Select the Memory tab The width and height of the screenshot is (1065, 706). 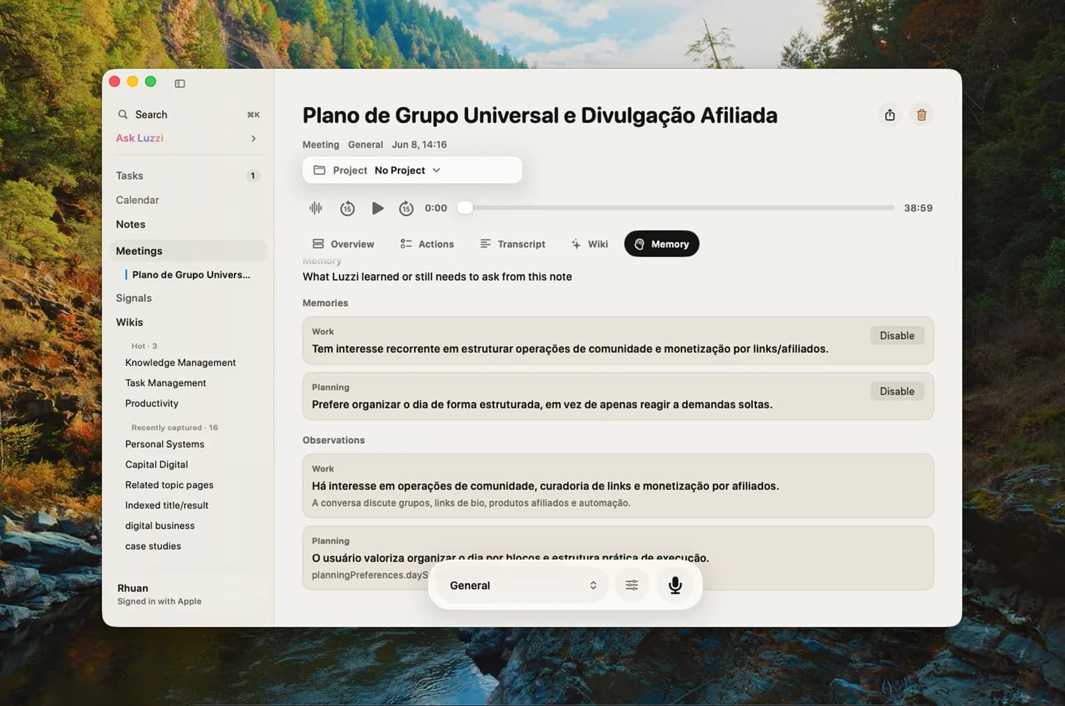click(662, 244)
